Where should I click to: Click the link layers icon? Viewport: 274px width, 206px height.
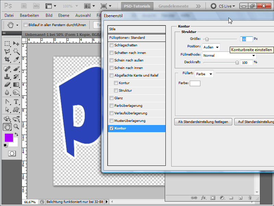coord(194,198)
